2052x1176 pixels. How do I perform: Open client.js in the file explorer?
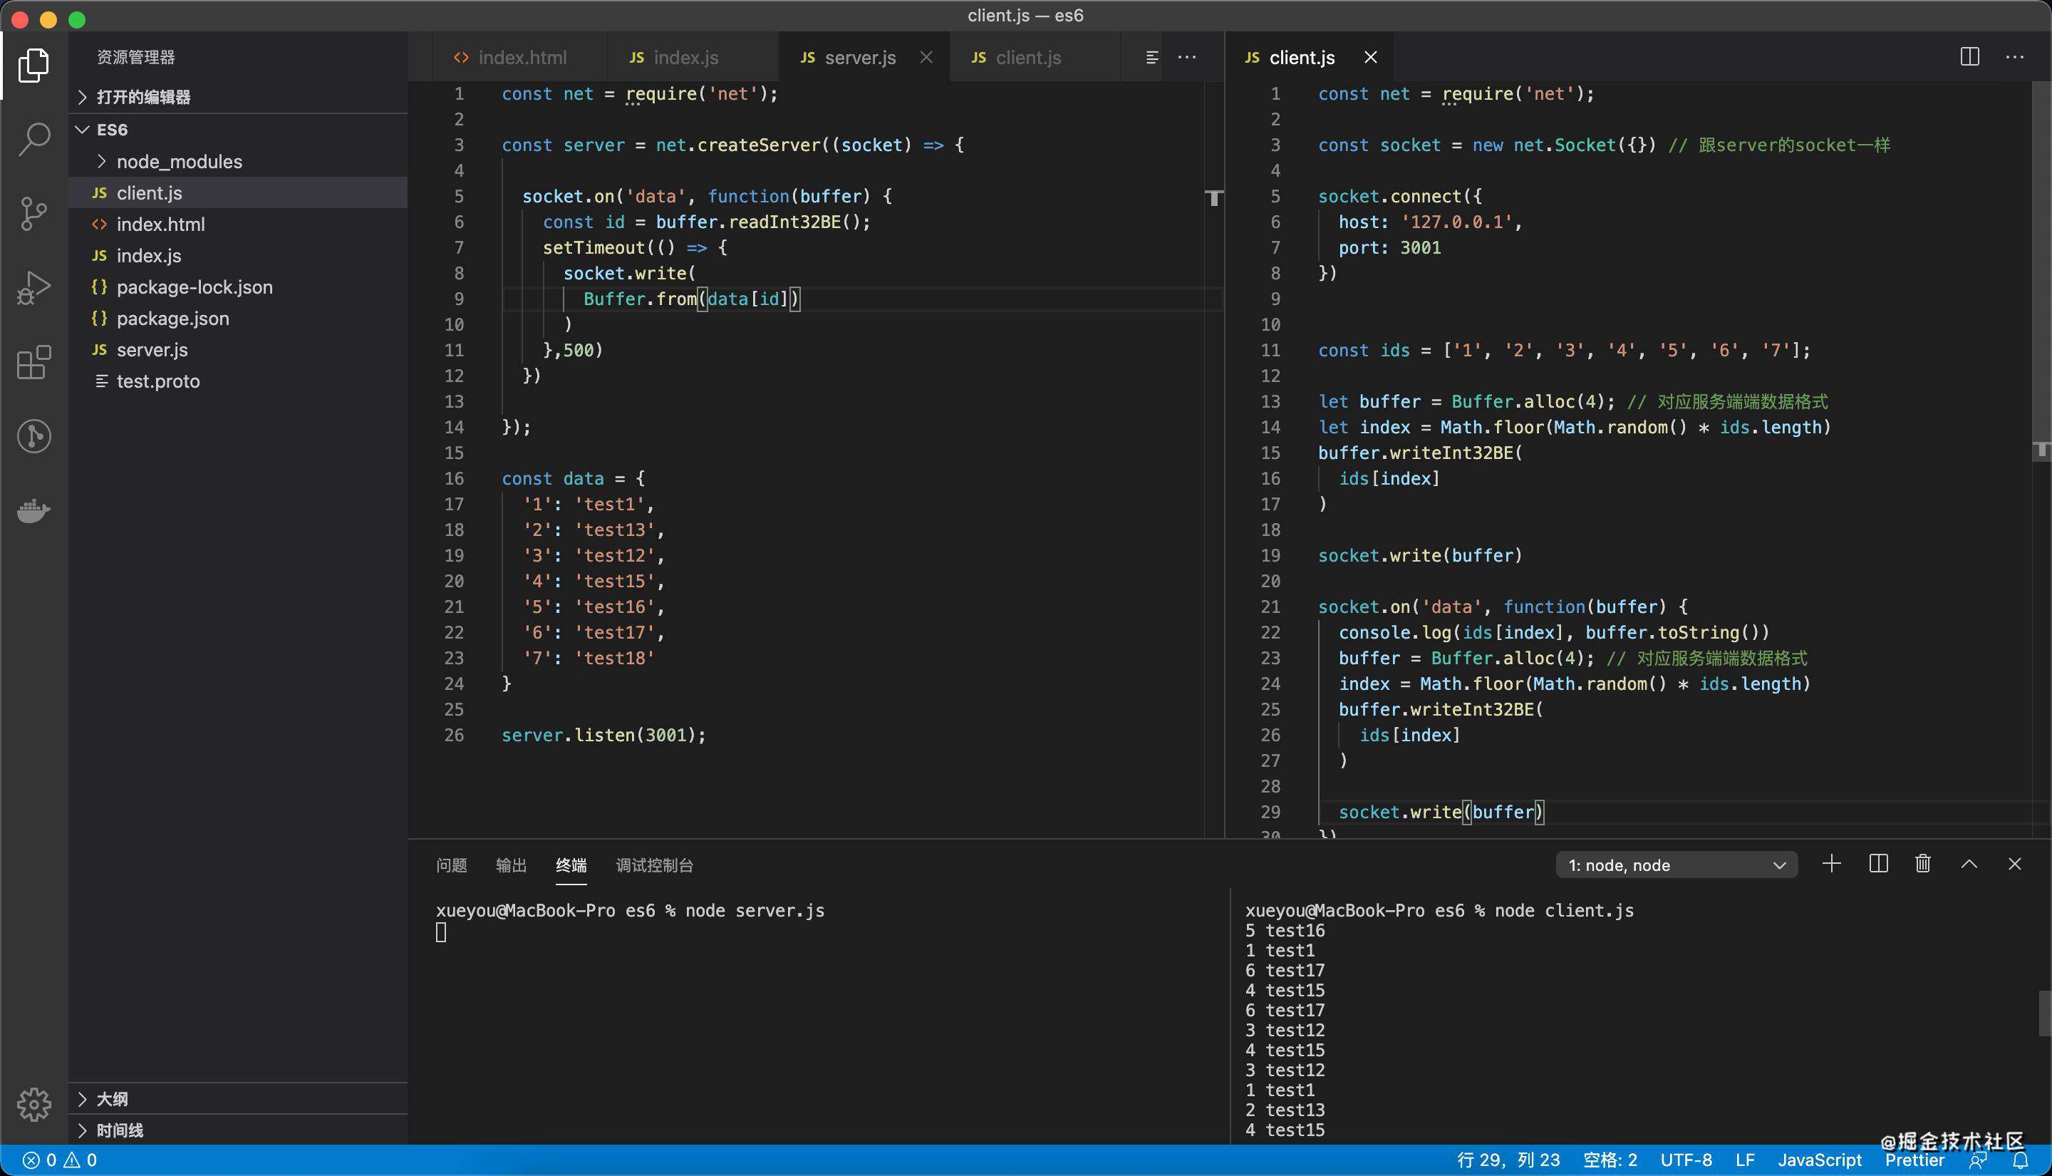[238, 193]
